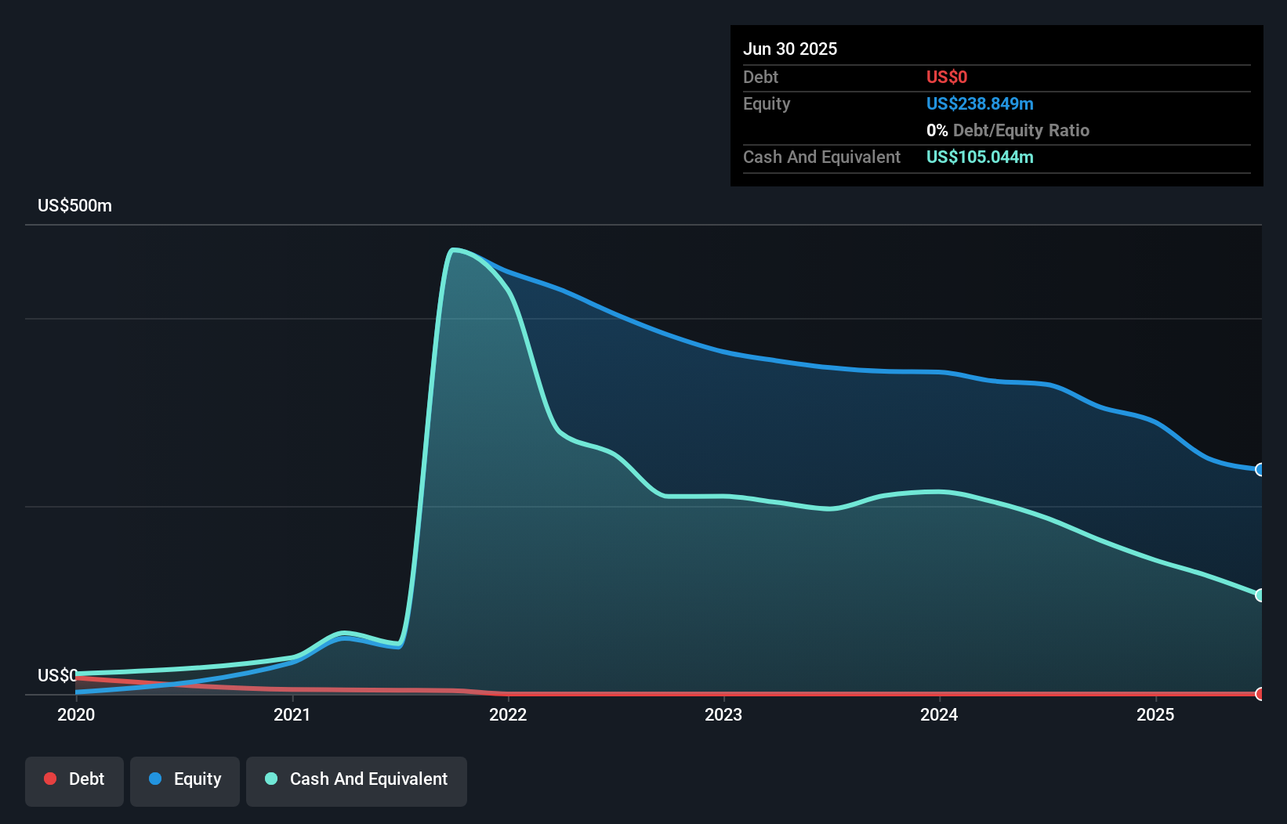Click the 2021 x-axis label
This screenshot has width=1287, height=824.
click(292, 714)
